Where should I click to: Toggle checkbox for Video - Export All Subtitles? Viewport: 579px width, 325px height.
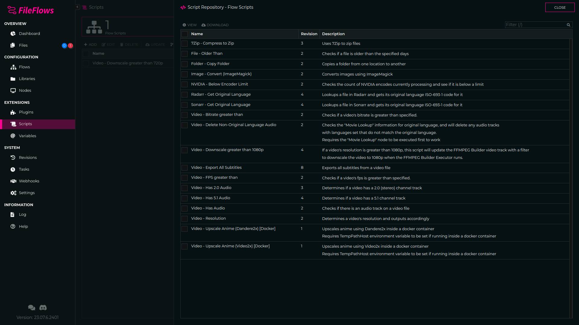click(x=184, y=167)
